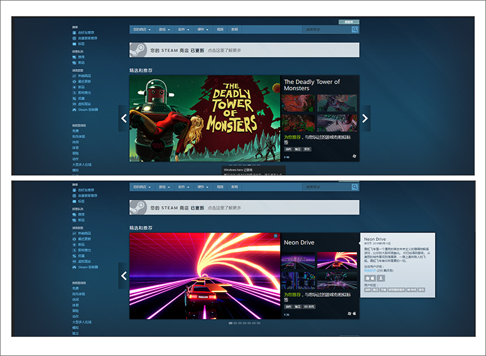
Task: Select 新闻 tab in upper nav bar
Action: [x=234, y=30]
